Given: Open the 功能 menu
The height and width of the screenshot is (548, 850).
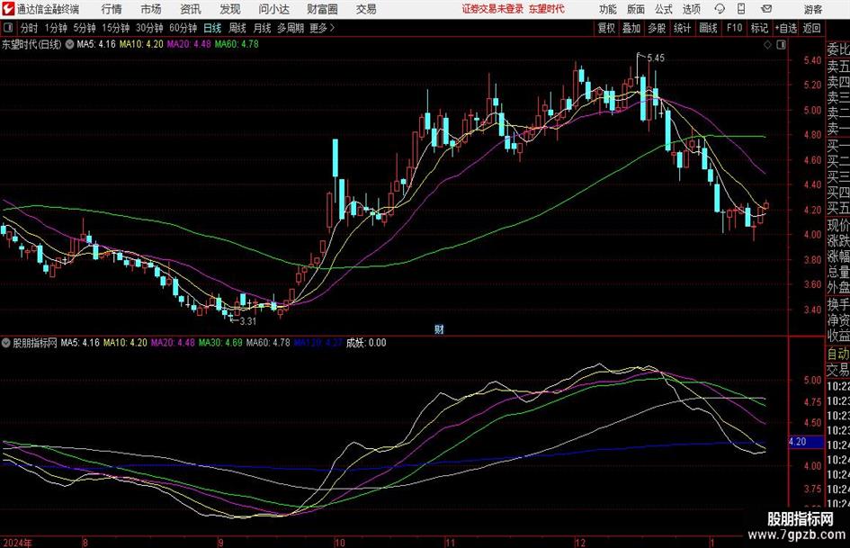Looking at the screenshot, I should (x=608, y=9).
